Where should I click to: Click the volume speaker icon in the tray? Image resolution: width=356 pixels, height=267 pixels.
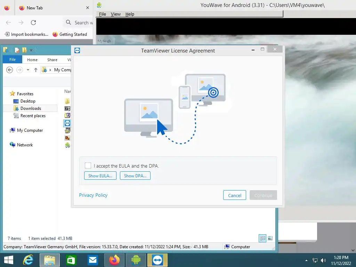point(323,260)
